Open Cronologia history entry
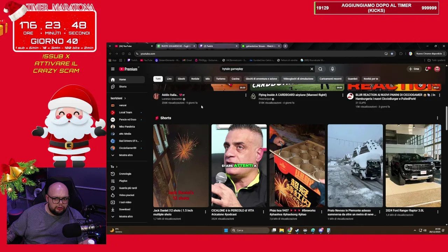Viewport: 448px width, 252px height. click(126, 174)
